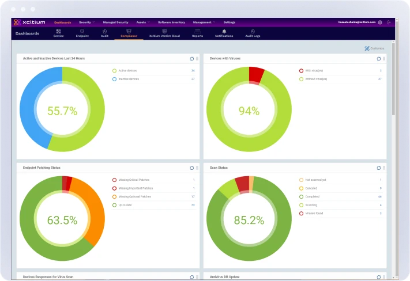Image resolution: width=410 pixels, height=281 pixels.
Task: Expand the Assets menu dropdown
Action: click(x=142, y=22)
